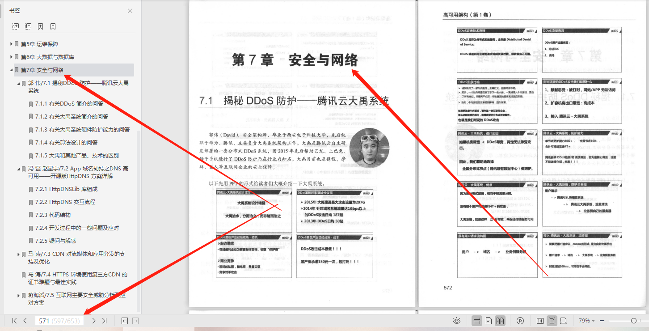Click bookmark icon beside 马涛/7.4 entry
649x331 pixels.
pyautogui.click(x=23, y=275)
